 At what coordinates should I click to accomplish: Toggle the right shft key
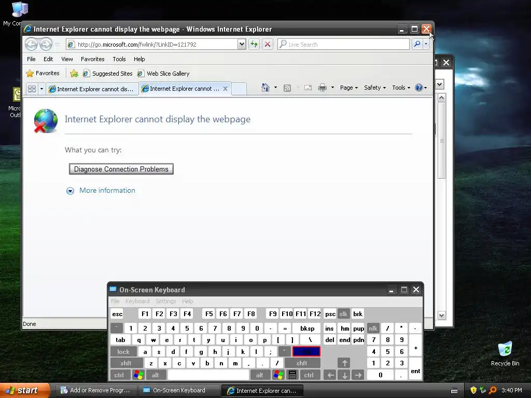pos(302,363)
